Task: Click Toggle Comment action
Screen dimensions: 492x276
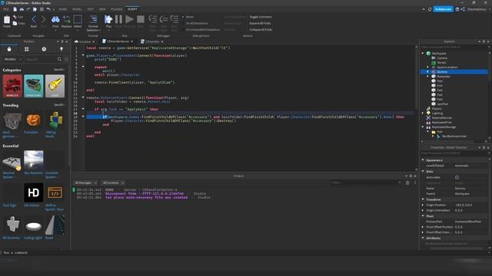Action: point(261,17)
